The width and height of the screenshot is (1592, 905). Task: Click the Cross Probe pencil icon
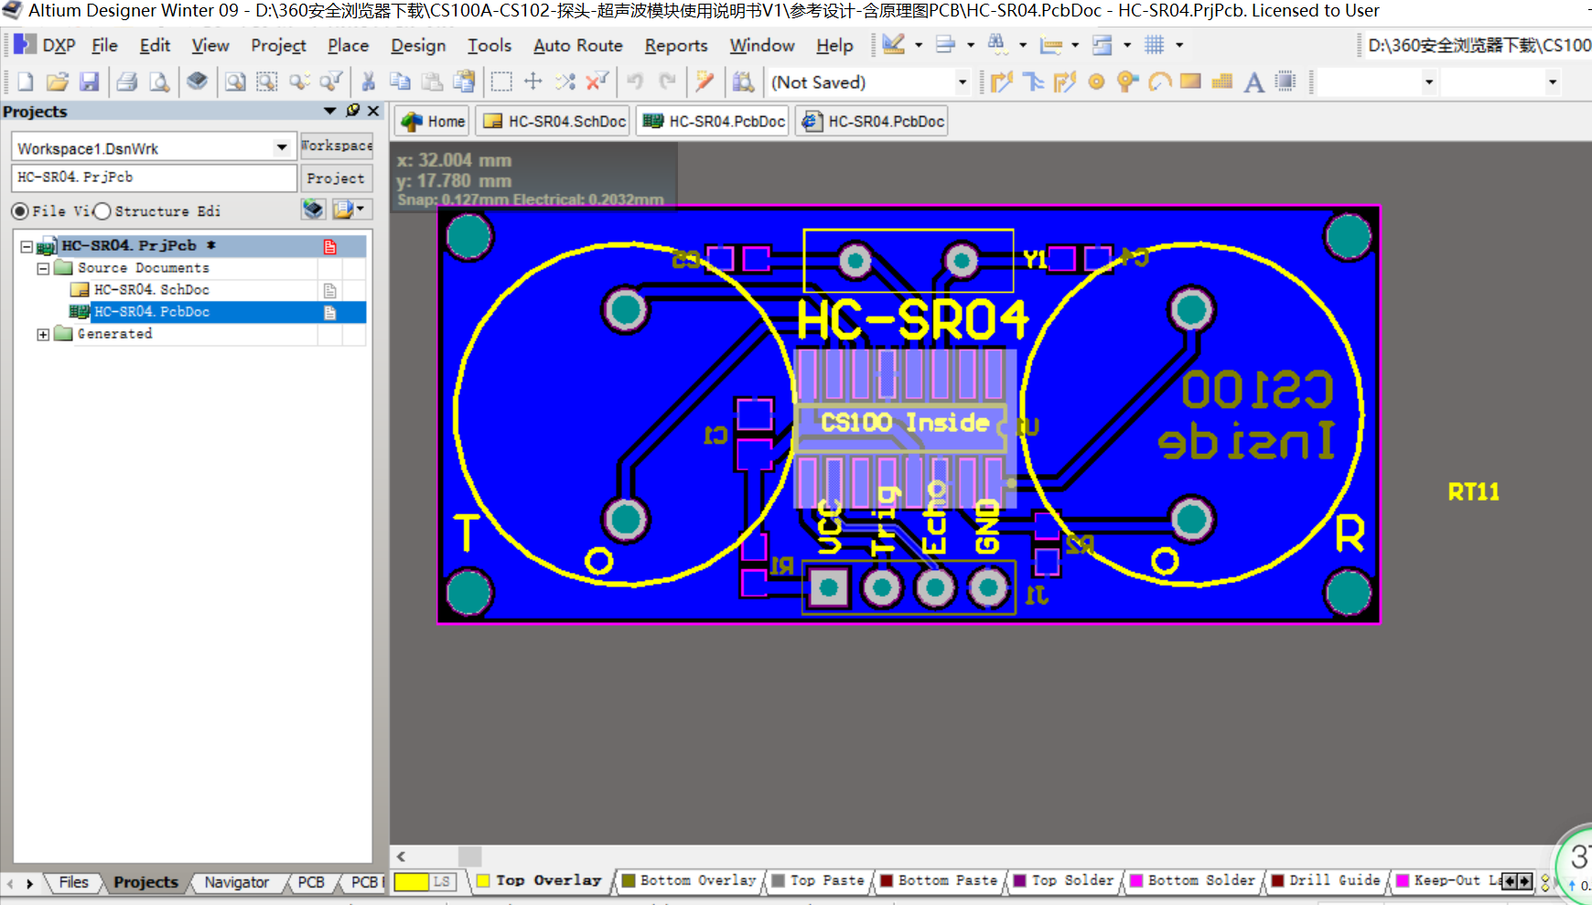coord(705,82)
